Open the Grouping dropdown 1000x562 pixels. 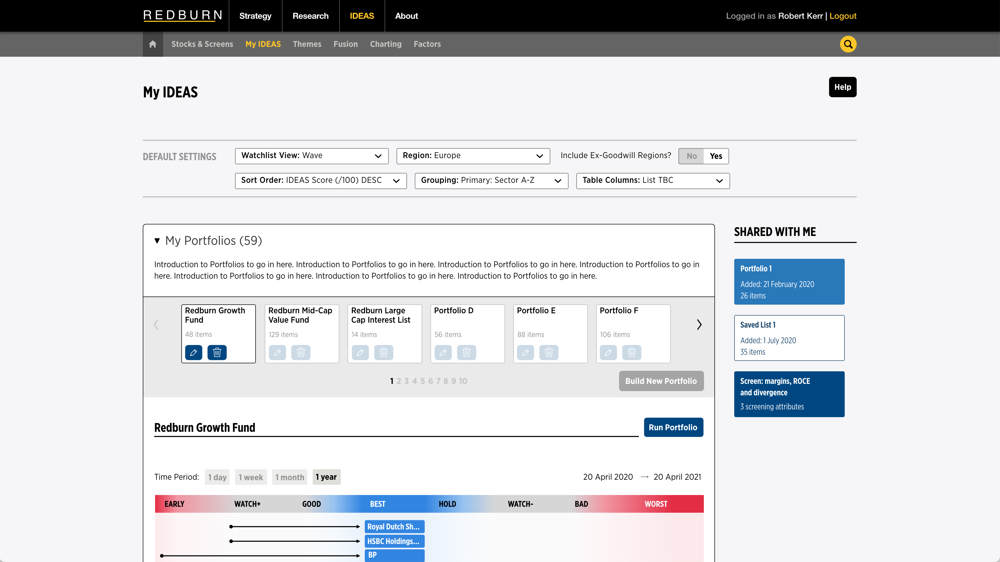coord(491,181)
